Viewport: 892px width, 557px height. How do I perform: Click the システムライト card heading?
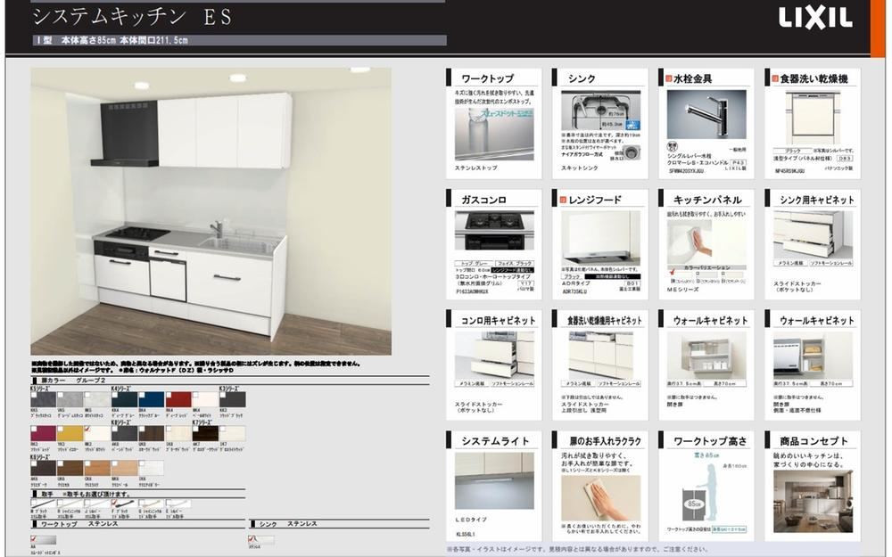tap(495, 441)
